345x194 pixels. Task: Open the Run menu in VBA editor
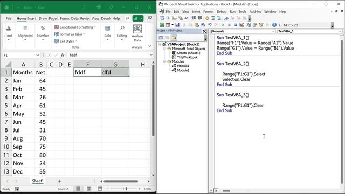point(232,12)
